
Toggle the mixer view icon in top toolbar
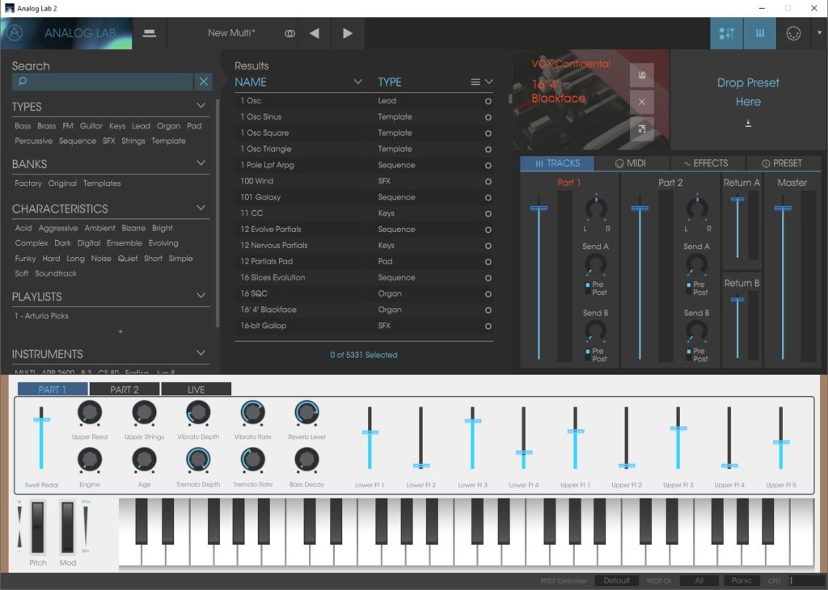(x=727, y=34)
